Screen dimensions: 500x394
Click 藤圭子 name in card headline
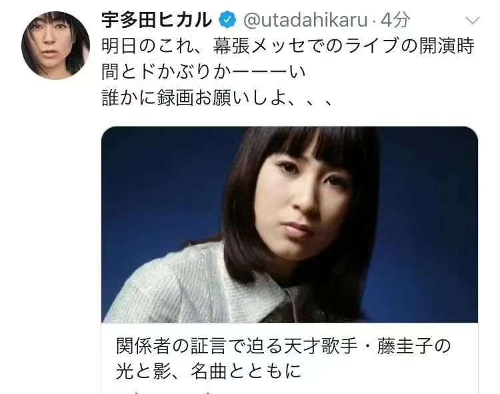coord(405,346)
